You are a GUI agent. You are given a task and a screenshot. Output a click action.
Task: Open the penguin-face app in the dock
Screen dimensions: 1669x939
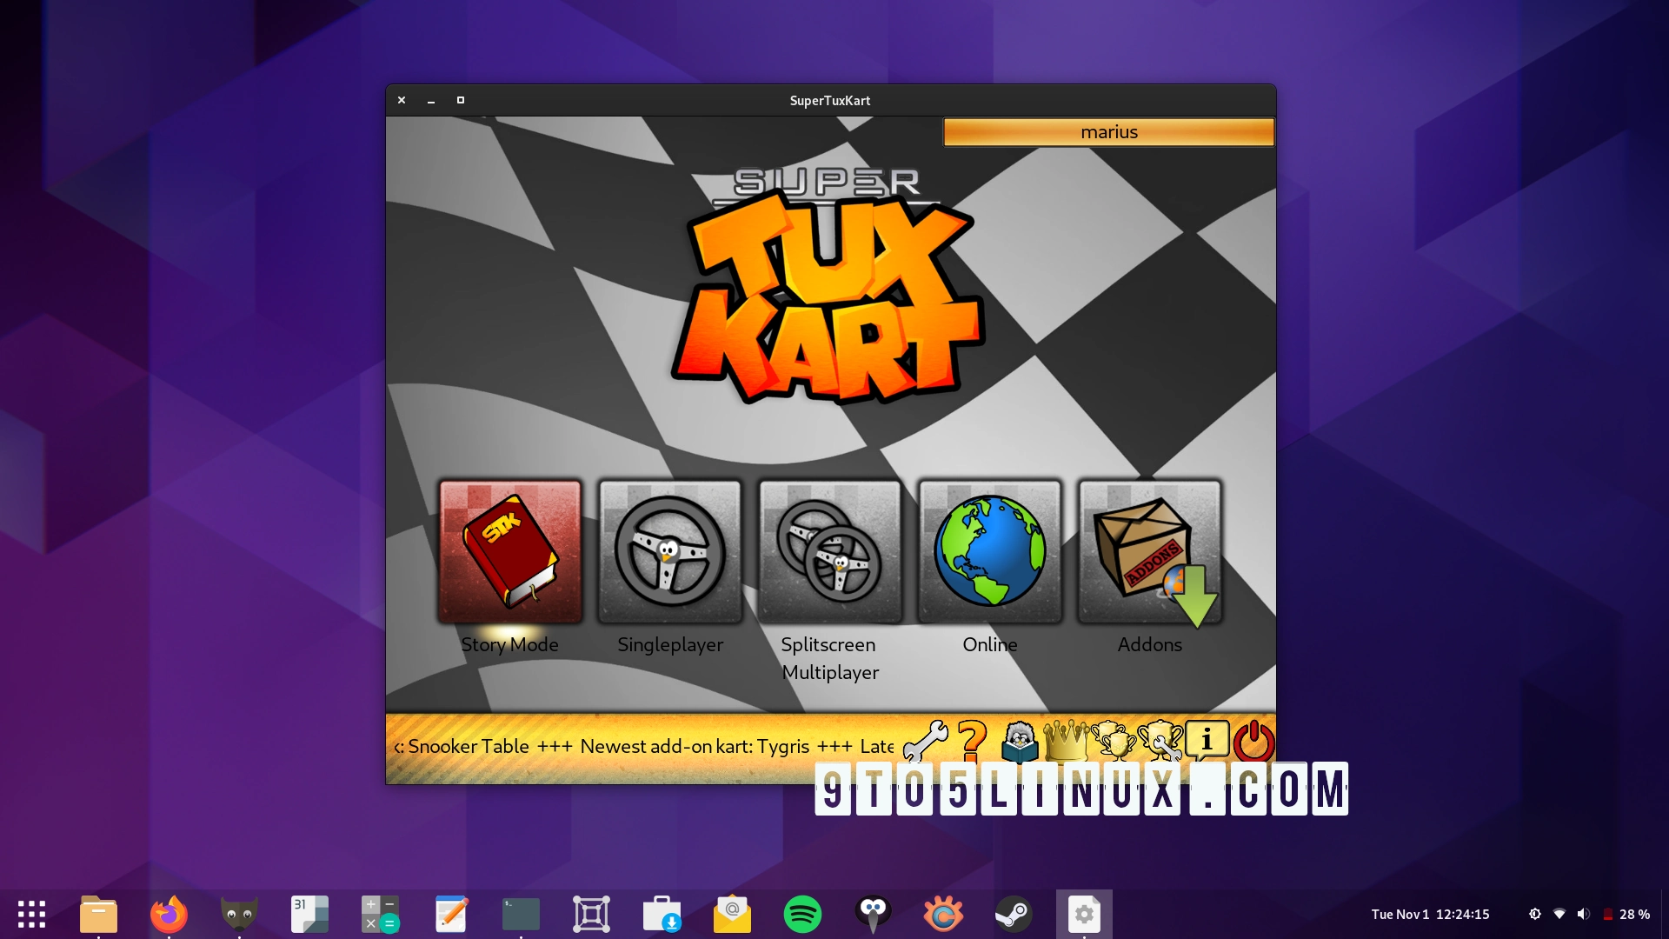[x=873, y=914]
